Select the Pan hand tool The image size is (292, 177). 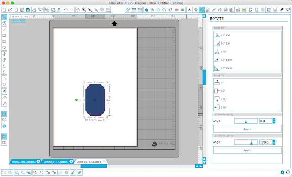click(x=78, y=10)
